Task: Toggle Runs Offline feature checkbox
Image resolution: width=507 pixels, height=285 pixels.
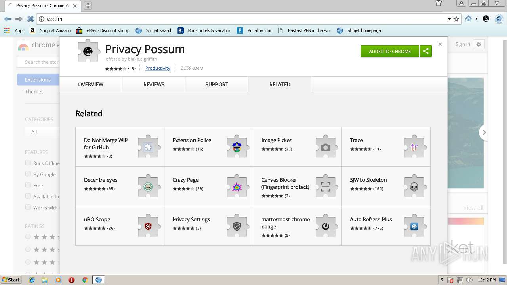Action: pyautogui.click(x=28, y=163)
